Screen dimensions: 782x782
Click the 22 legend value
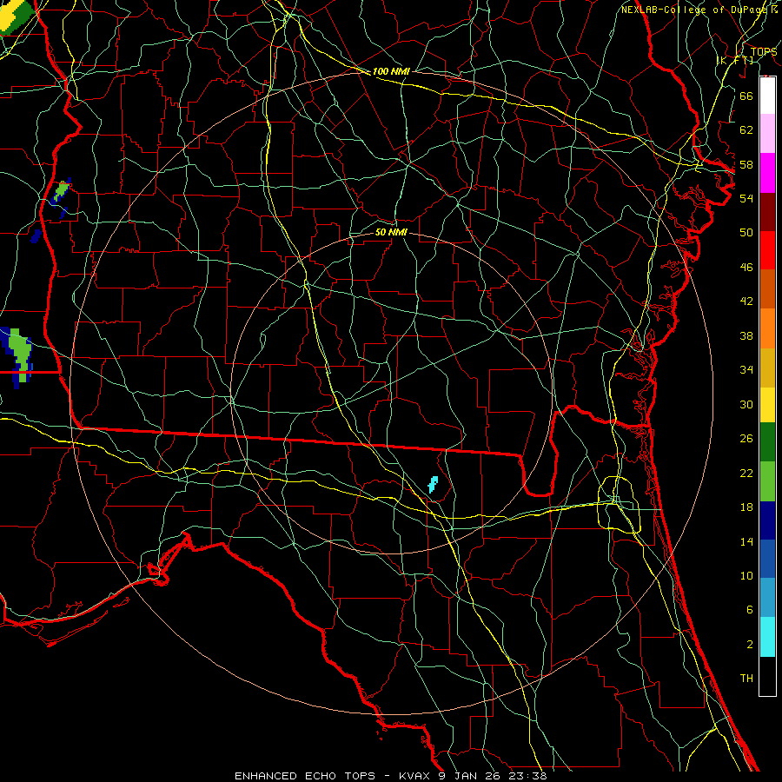(x=746, y=473)
